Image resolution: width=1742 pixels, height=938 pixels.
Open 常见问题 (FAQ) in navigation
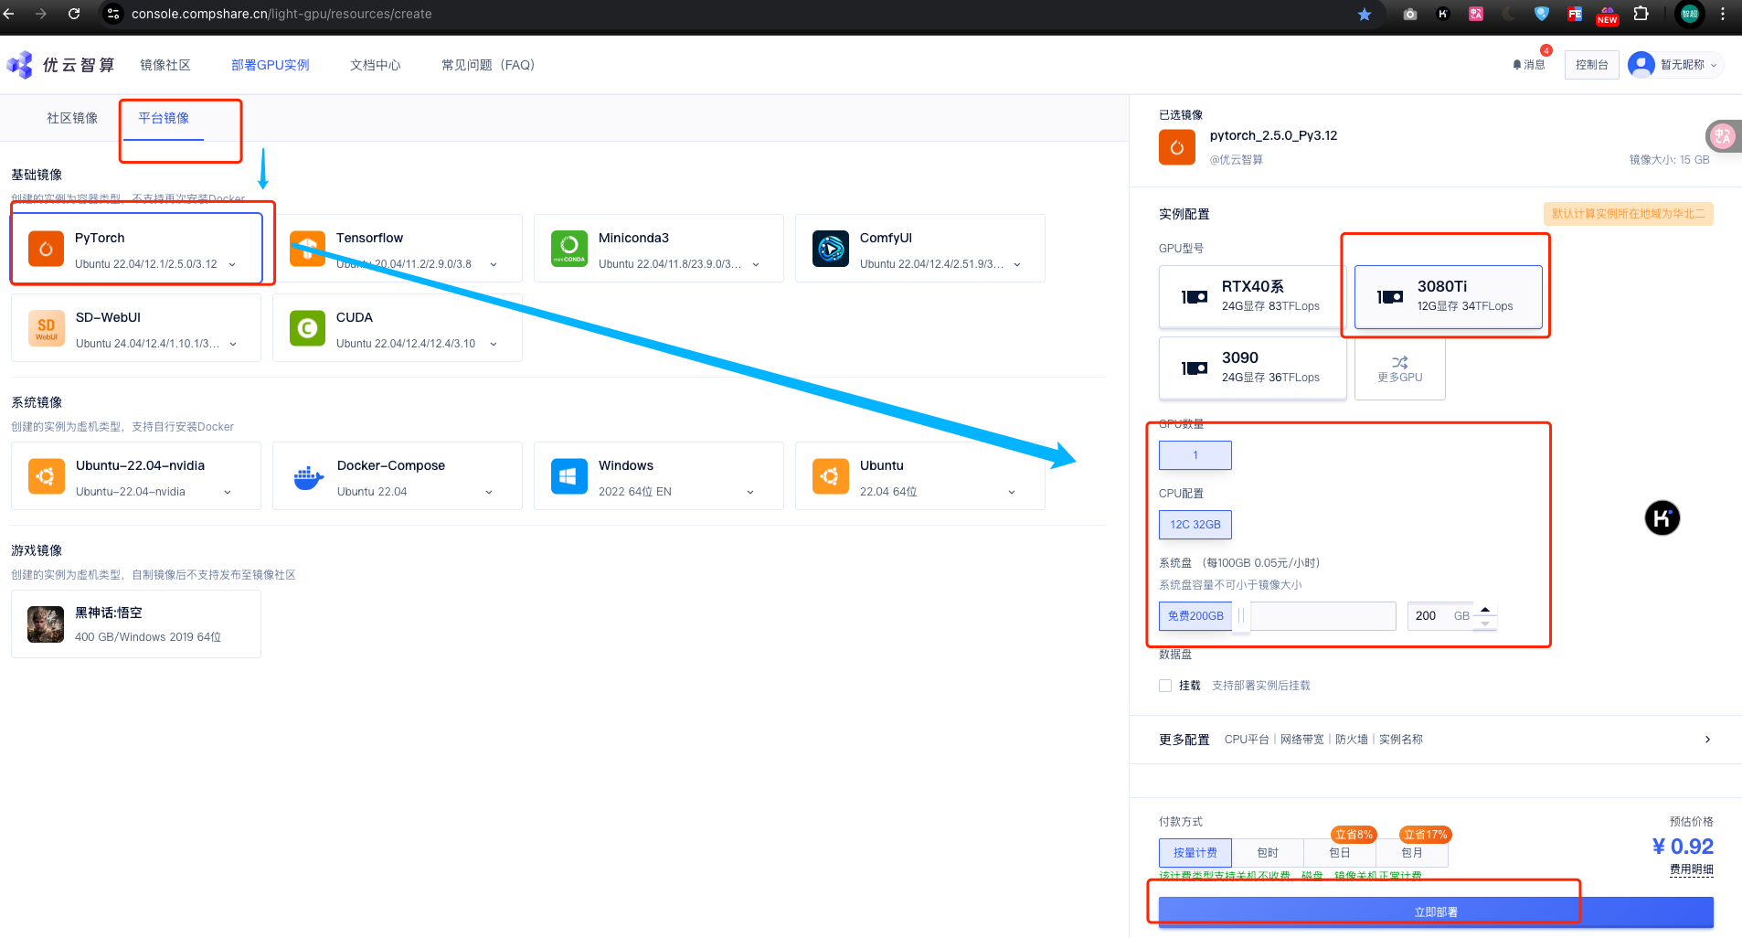pos(488,65)
